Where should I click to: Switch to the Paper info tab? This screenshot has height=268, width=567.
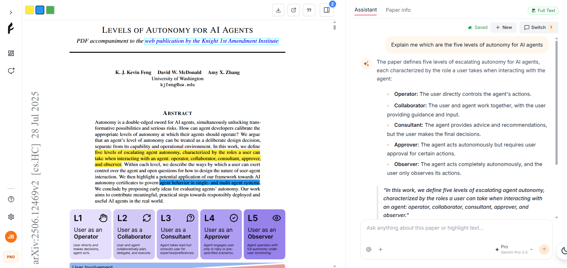coord(398,10)
